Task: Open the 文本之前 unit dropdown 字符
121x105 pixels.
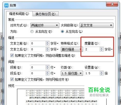Action: (54, 43)
